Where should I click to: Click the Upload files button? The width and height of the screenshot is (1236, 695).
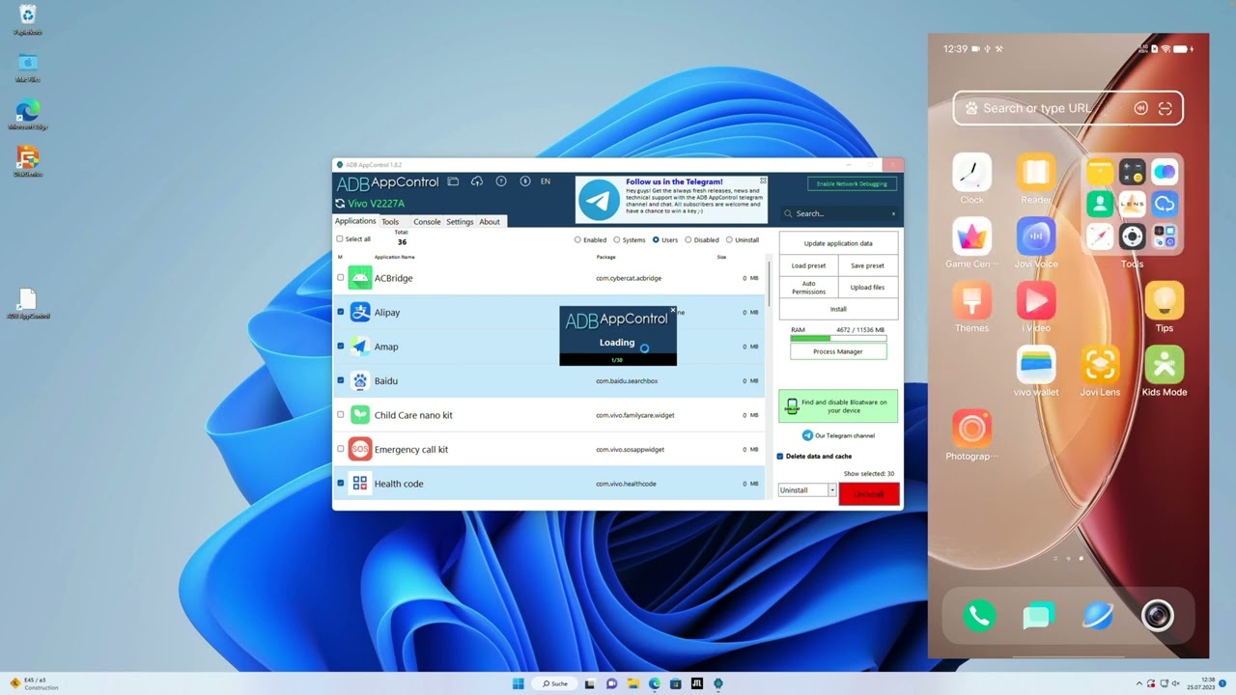pos(867,288)
